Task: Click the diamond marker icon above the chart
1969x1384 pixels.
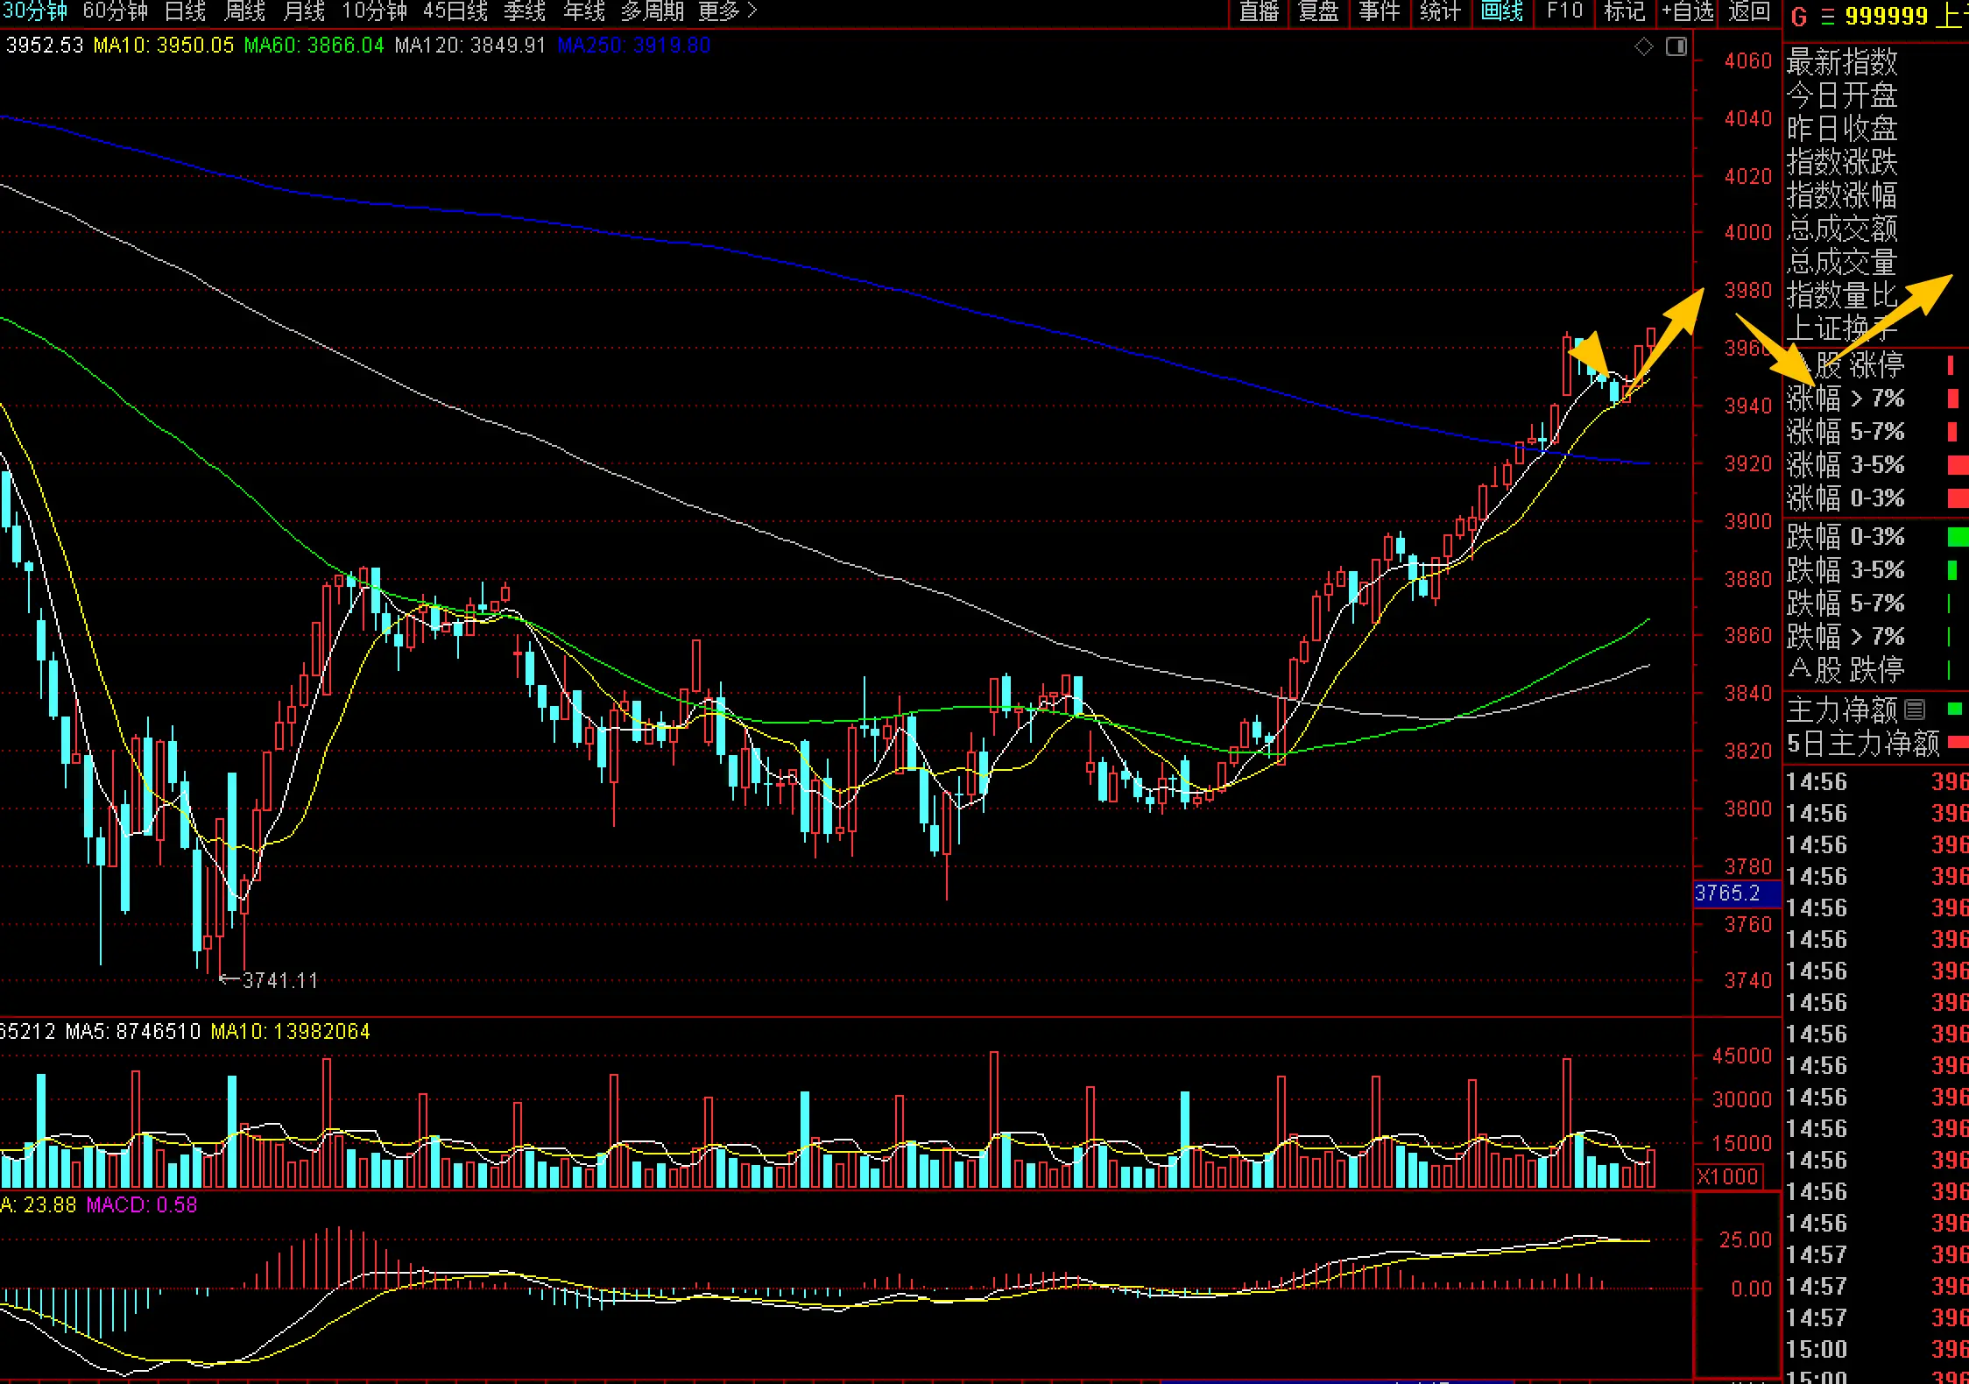Action: coord(1643,46)
